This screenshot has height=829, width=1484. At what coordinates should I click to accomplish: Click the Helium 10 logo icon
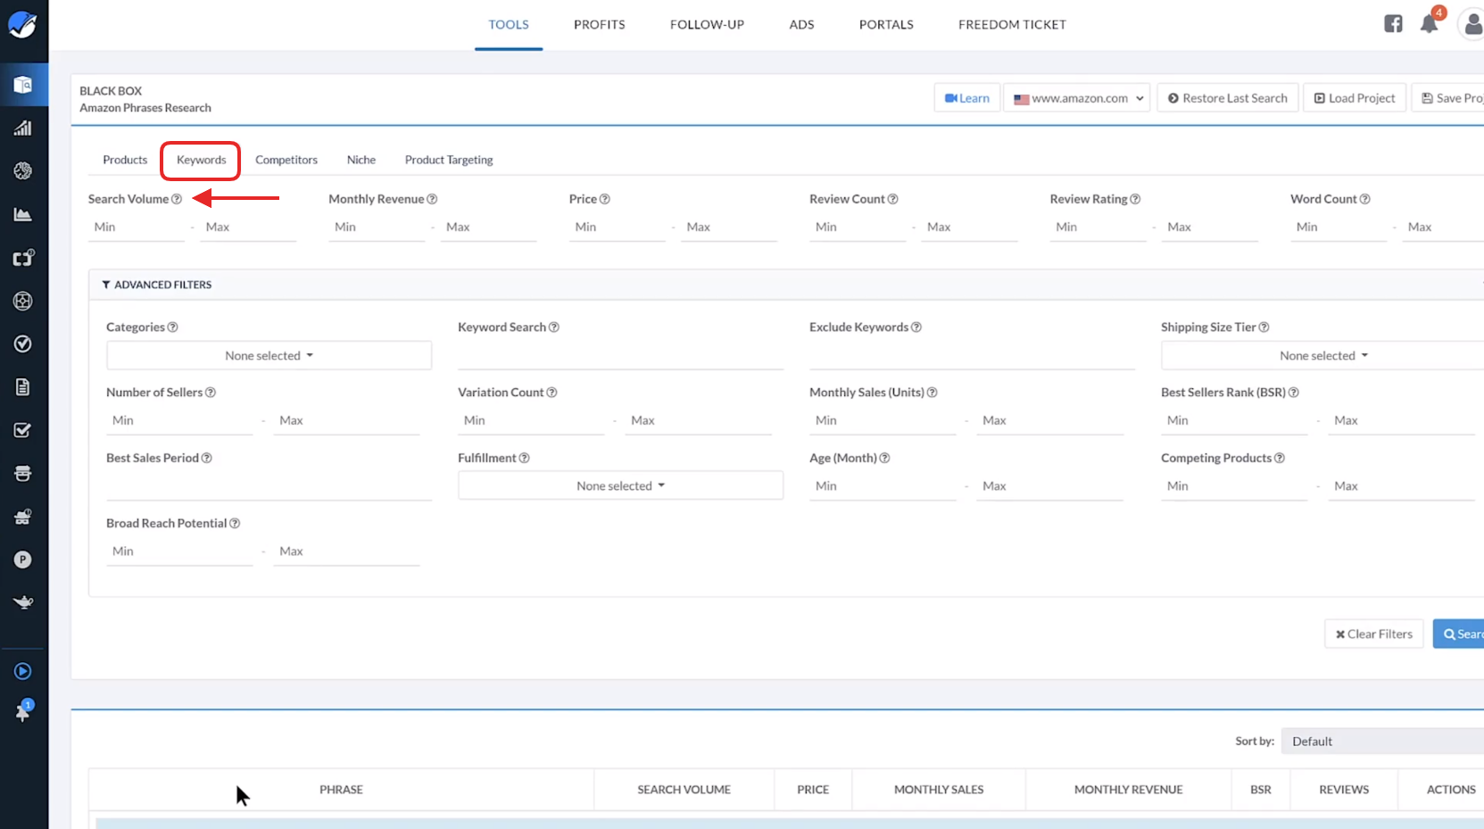22,24
